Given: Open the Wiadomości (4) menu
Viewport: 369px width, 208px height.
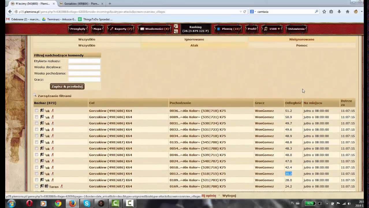Looking at the screenshot, I should [x=154, y=29].
